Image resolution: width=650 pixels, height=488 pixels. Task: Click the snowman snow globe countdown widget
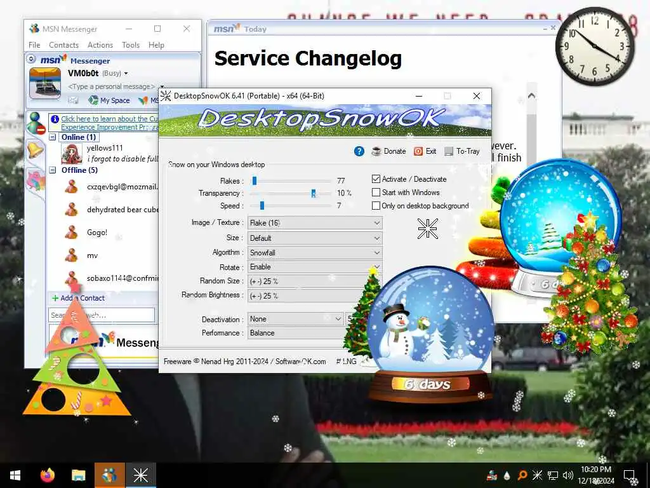430,335
